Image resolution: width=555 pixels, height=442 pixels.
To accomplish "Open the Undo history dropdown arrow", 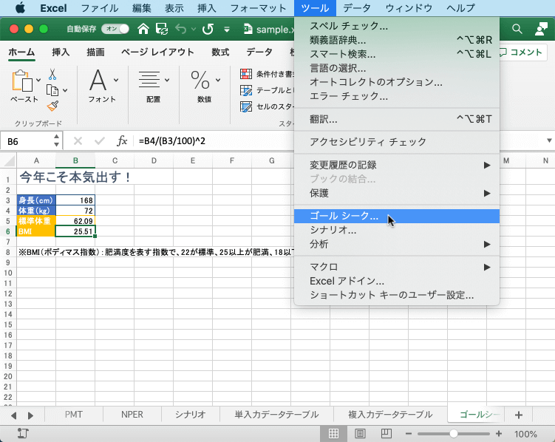I will (x=194, y=29).
